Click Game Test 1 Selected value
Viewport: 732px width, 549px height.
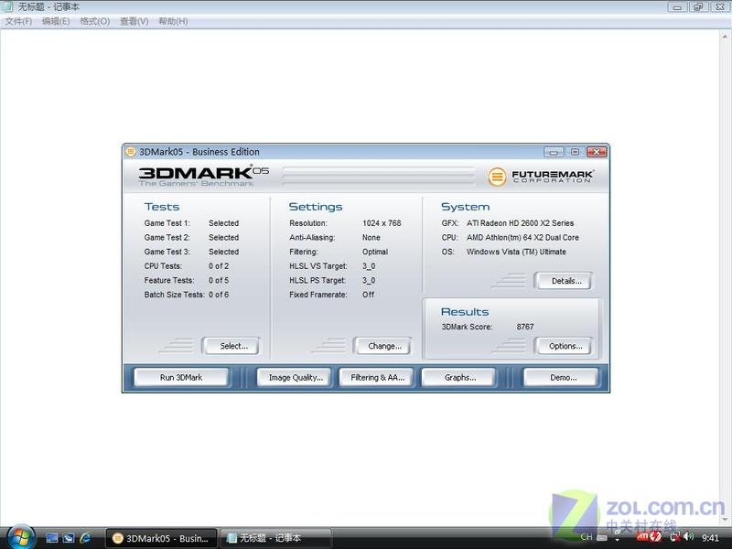(223, 223)
